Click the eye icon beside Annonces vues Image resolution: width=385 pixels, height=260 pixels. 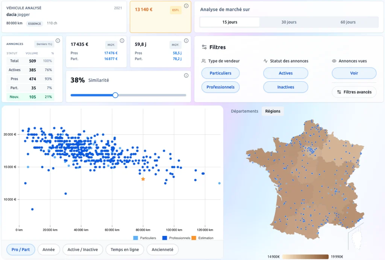pyautogui.click(x=334, y=61)
